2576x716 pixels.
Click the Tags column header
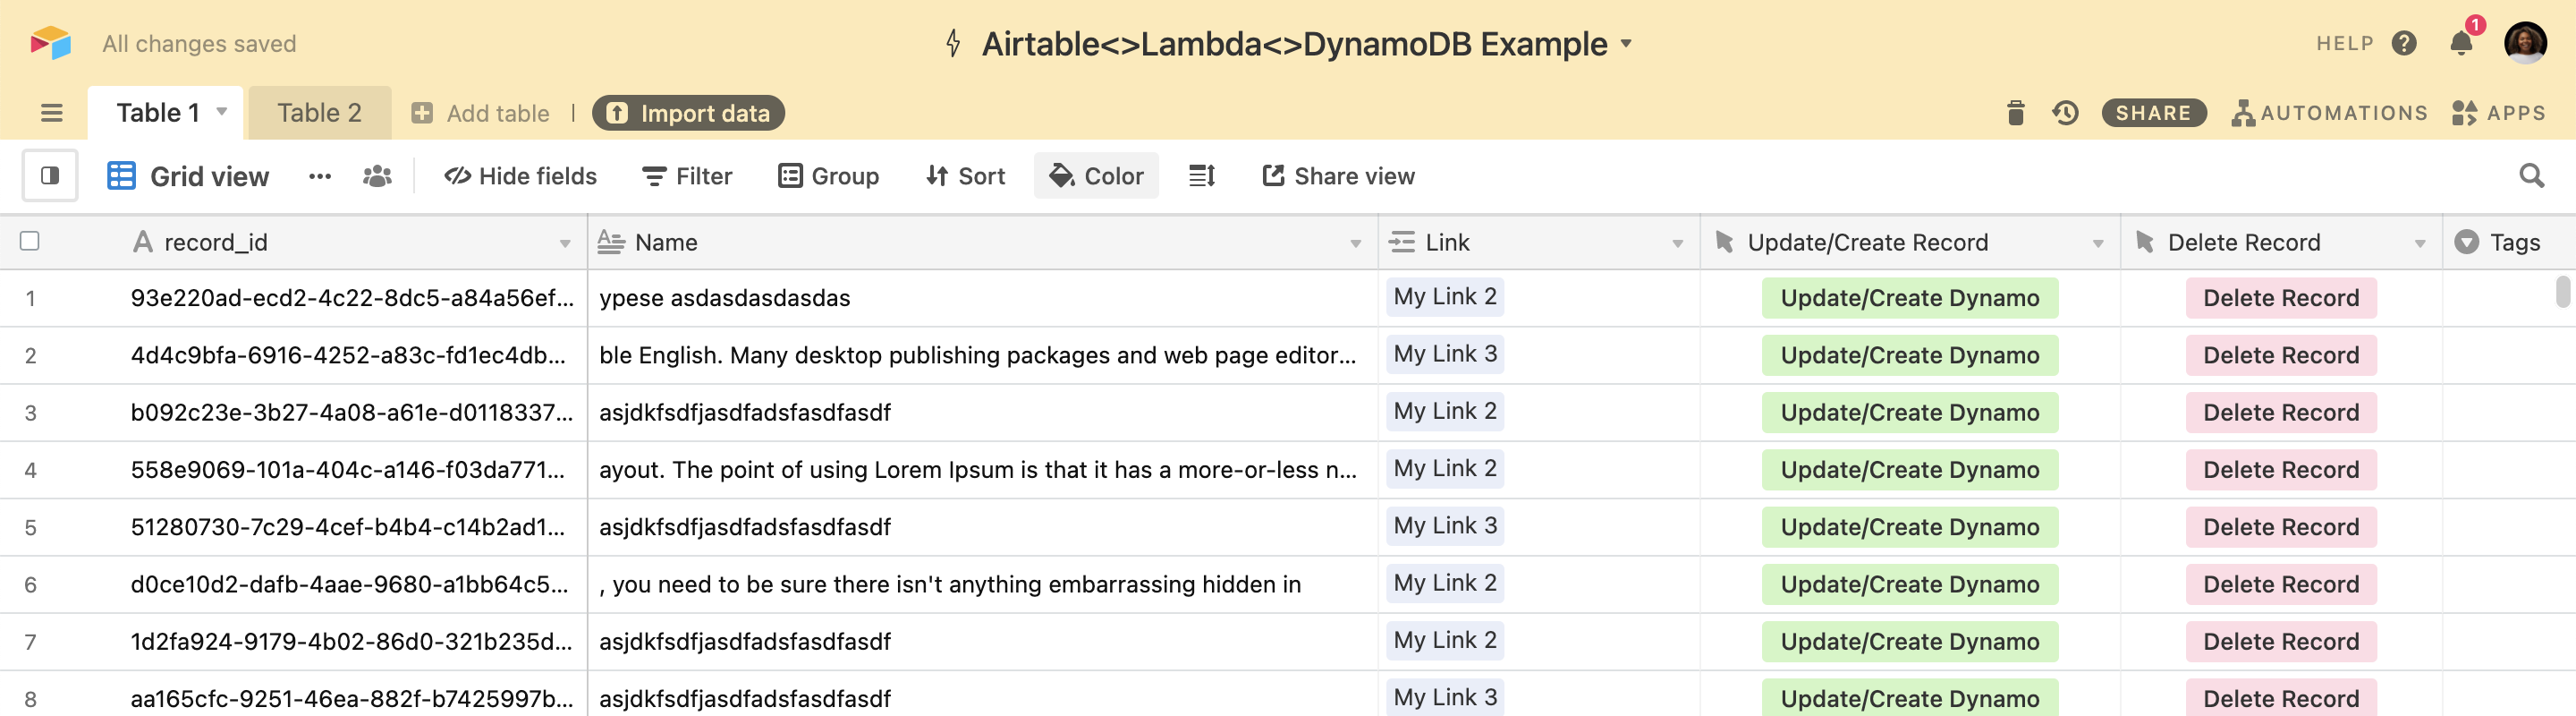pos(2509,242)
